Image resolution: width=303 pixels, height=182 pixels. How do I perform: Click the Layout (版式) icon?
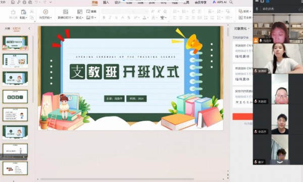[80, 12]
